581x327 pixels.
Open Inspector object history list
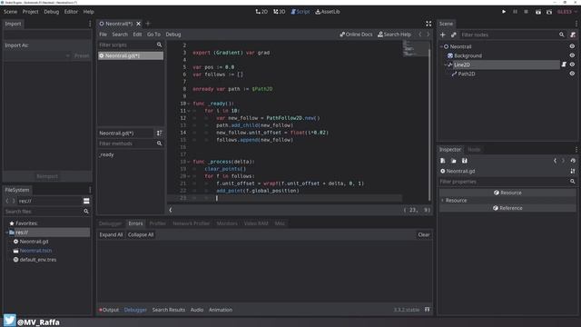point(573,161)
